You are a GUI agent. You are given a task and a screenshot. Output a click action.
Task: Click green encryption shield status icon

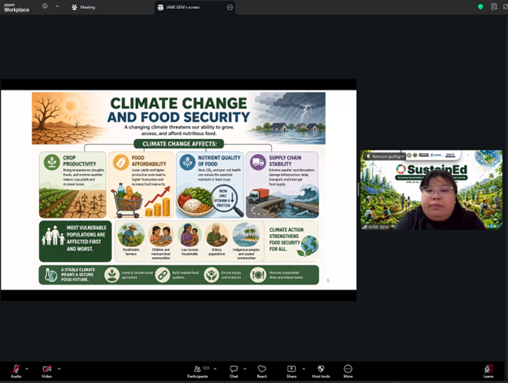[480, 7]
